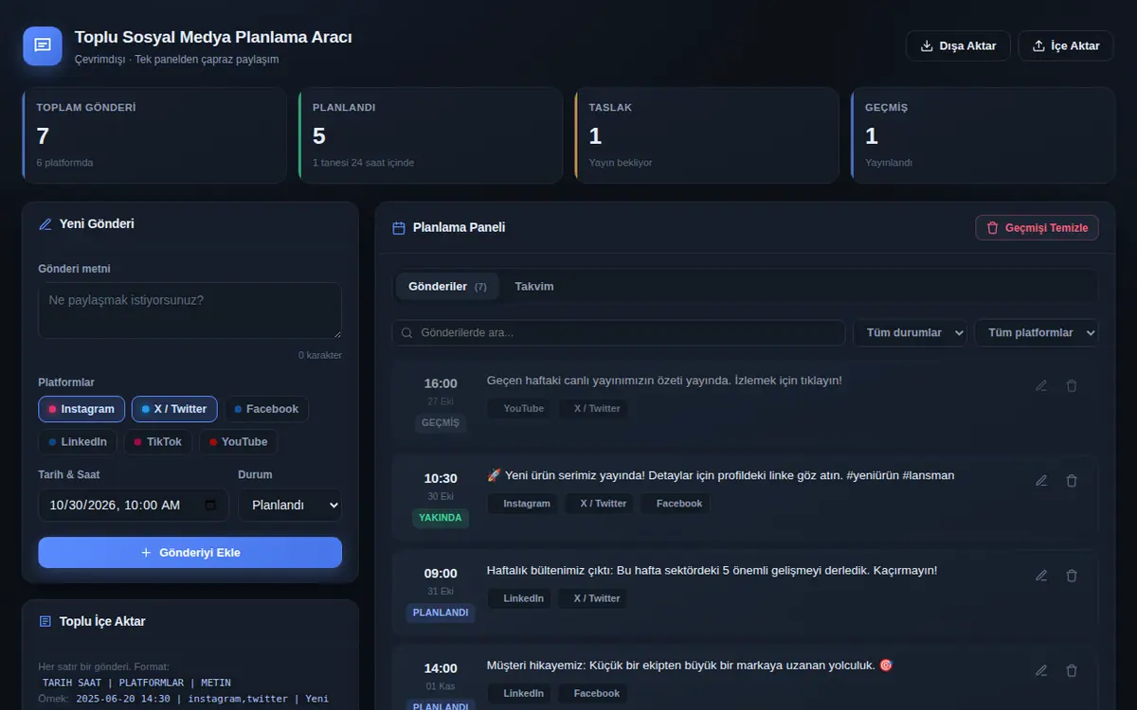This screenshot has height=710, width=1137.
Task: Click the Dışa Aktar button
Action: [958, 45]
